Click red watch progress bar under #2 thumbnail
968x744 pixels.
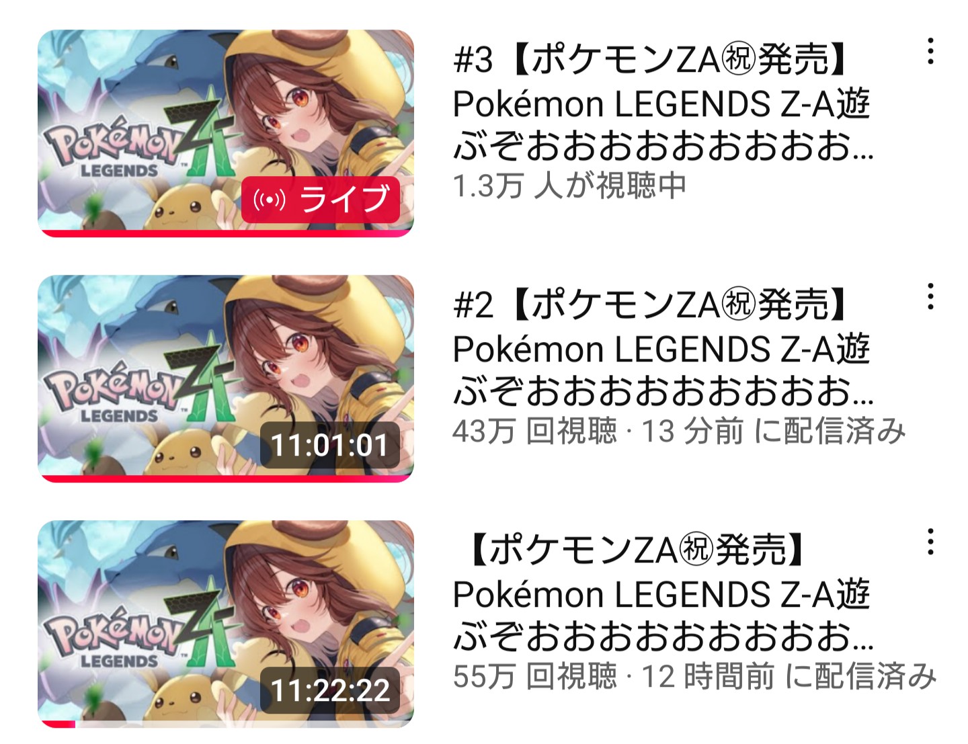pyautogui.click(x=226, y=479)
